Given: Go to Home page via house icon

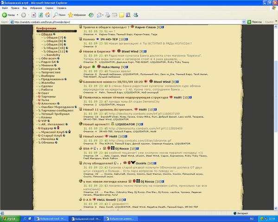Looking at the screenshot, I should pyautogui.click(x=48, y=15).
